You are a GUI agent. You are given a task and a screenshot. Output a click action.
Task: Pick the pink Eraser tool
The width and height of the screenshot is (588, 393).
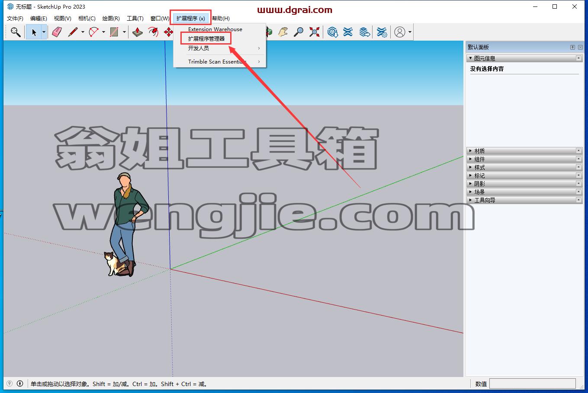57,32
